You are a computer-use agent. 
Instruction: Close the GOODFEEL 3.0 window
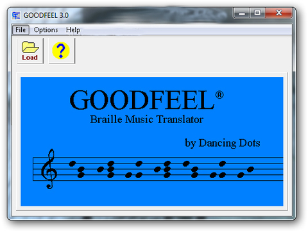(x=278, y=13)
